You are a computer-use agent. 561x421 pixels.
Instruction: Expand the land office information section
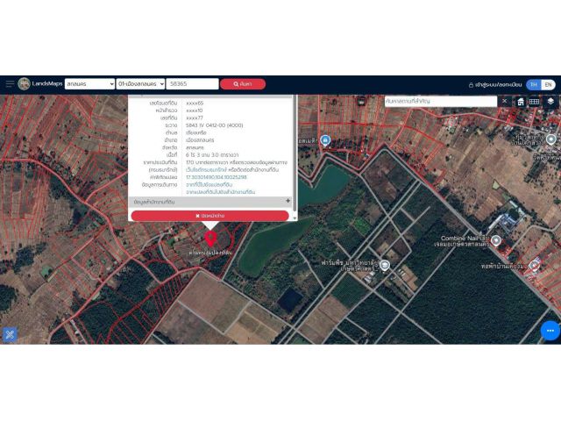210,202
